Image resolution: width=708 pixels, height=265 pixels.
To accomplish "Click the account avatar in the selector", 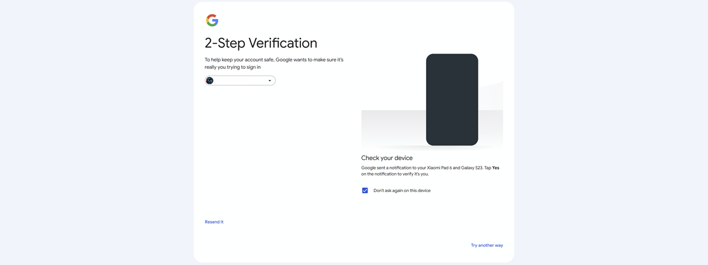I will 209,81.
